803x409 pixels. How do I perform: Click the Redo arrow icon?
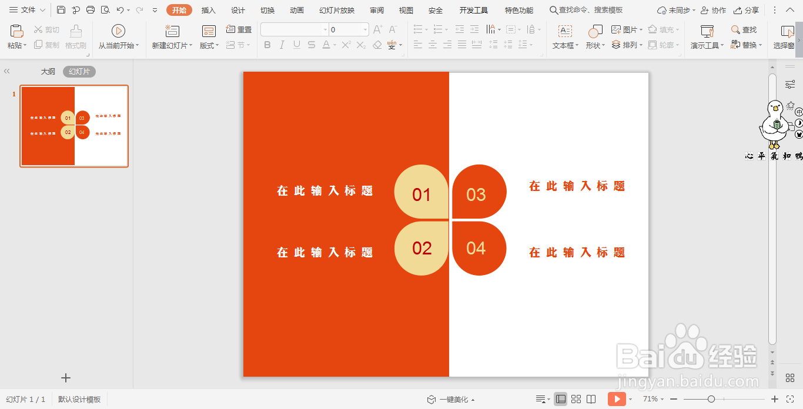coord(139,10)
